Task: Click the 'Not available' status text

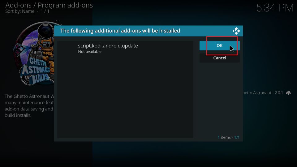Action: [90, 52]
